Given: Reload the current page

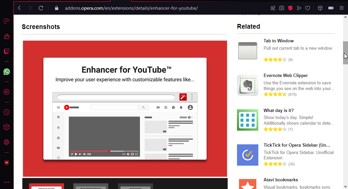Looking at the screenshot, I should (x=41, y=8).
